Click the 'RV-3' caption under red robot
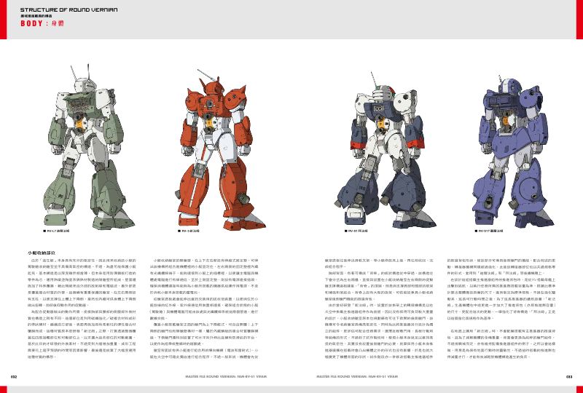This screenshot has height=393, width=583. tap(189, 231)
